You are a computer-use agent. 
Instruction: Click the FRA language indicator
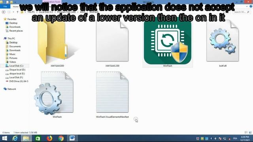[235, 138]
